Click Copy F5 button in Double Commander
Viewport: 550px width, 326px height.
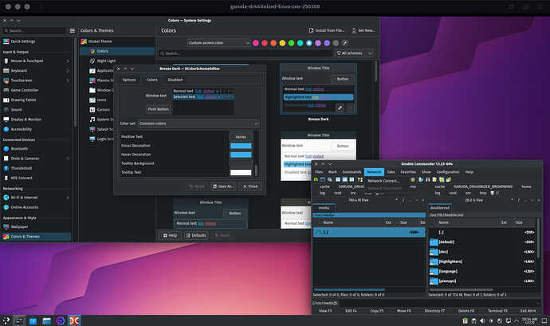(x=376, y=311)
